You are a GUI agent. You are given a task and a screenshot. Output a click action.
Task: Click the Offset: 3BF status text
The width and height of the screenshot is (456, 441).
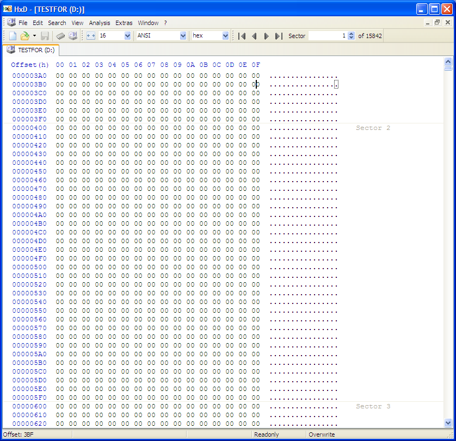point(19,434)
